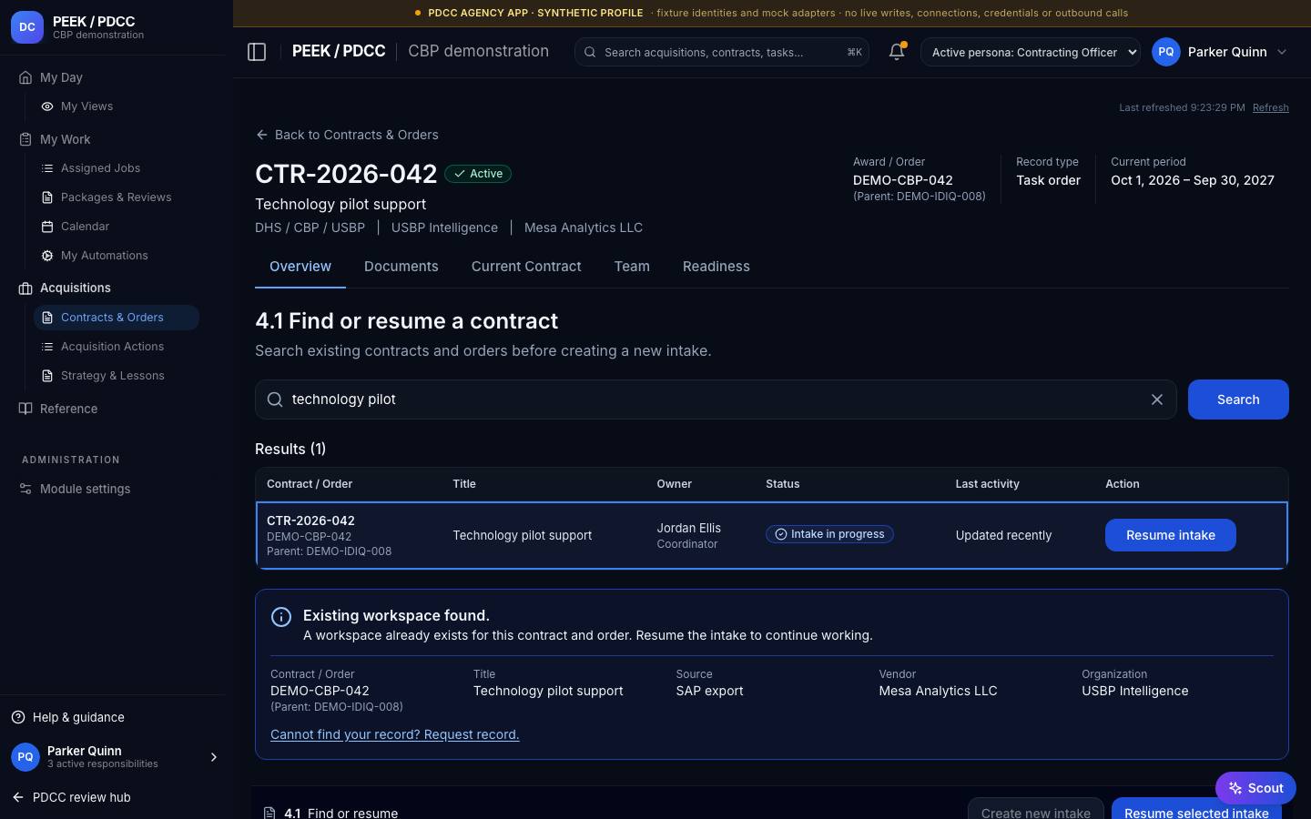The width and height of the screenshot is (1311, 819).
Task: Switch to the Documents tab
Action: (x=401, y=267)
